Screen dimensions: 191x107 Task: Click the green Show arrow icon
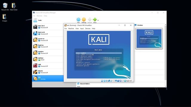pyautogui.click(x=95, y=20)
